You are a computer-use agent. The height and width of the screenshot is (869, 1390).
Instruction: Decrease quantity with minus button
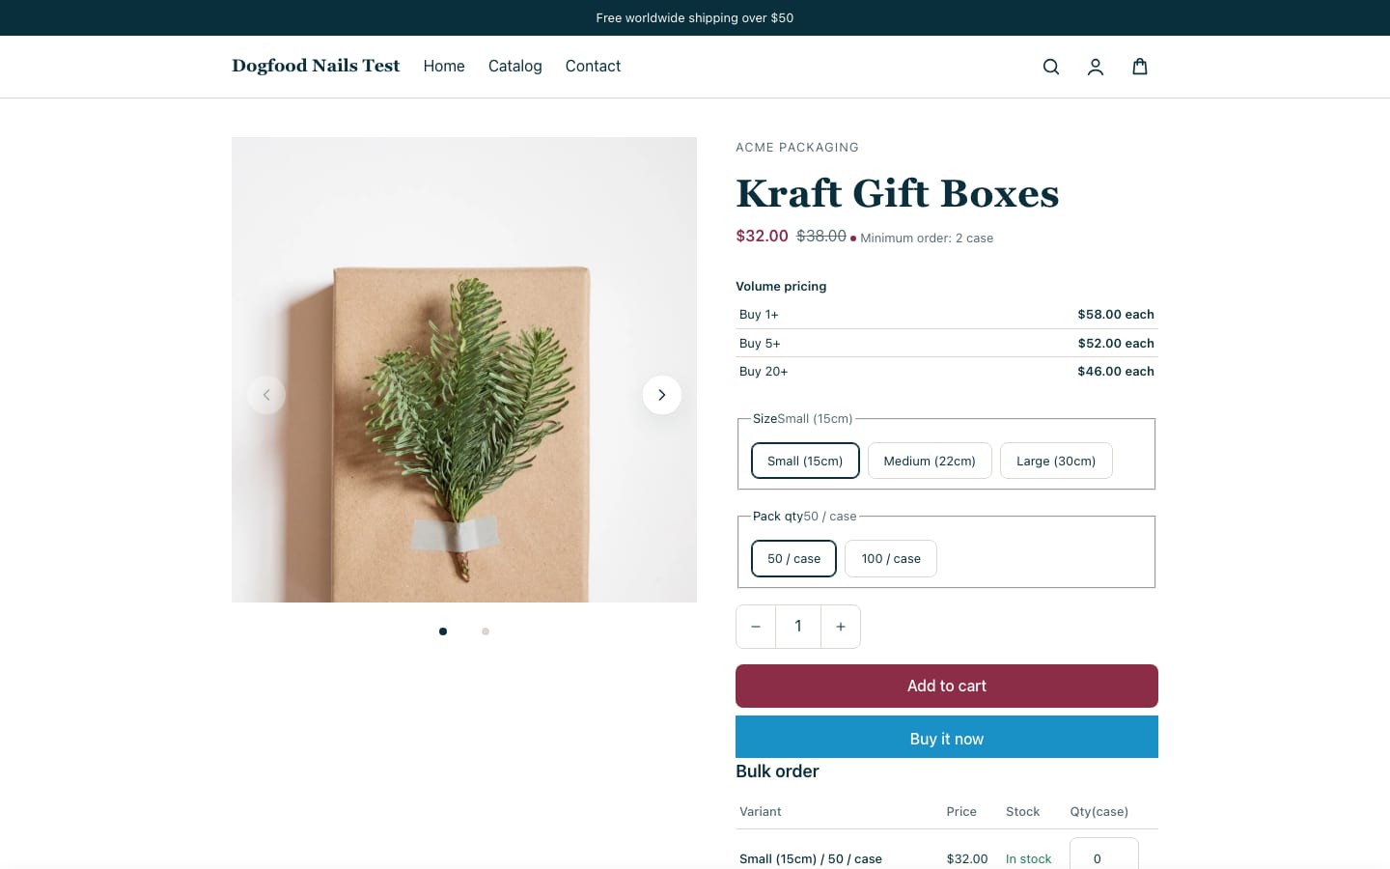tap(756, 627)
